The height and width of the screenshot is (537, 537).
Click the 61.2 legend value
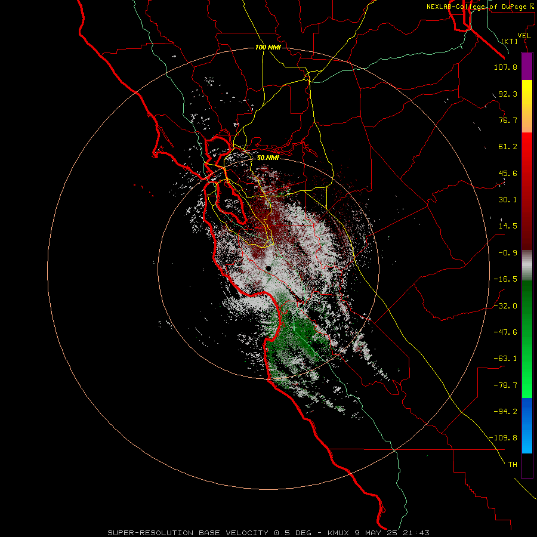point(508,147)
